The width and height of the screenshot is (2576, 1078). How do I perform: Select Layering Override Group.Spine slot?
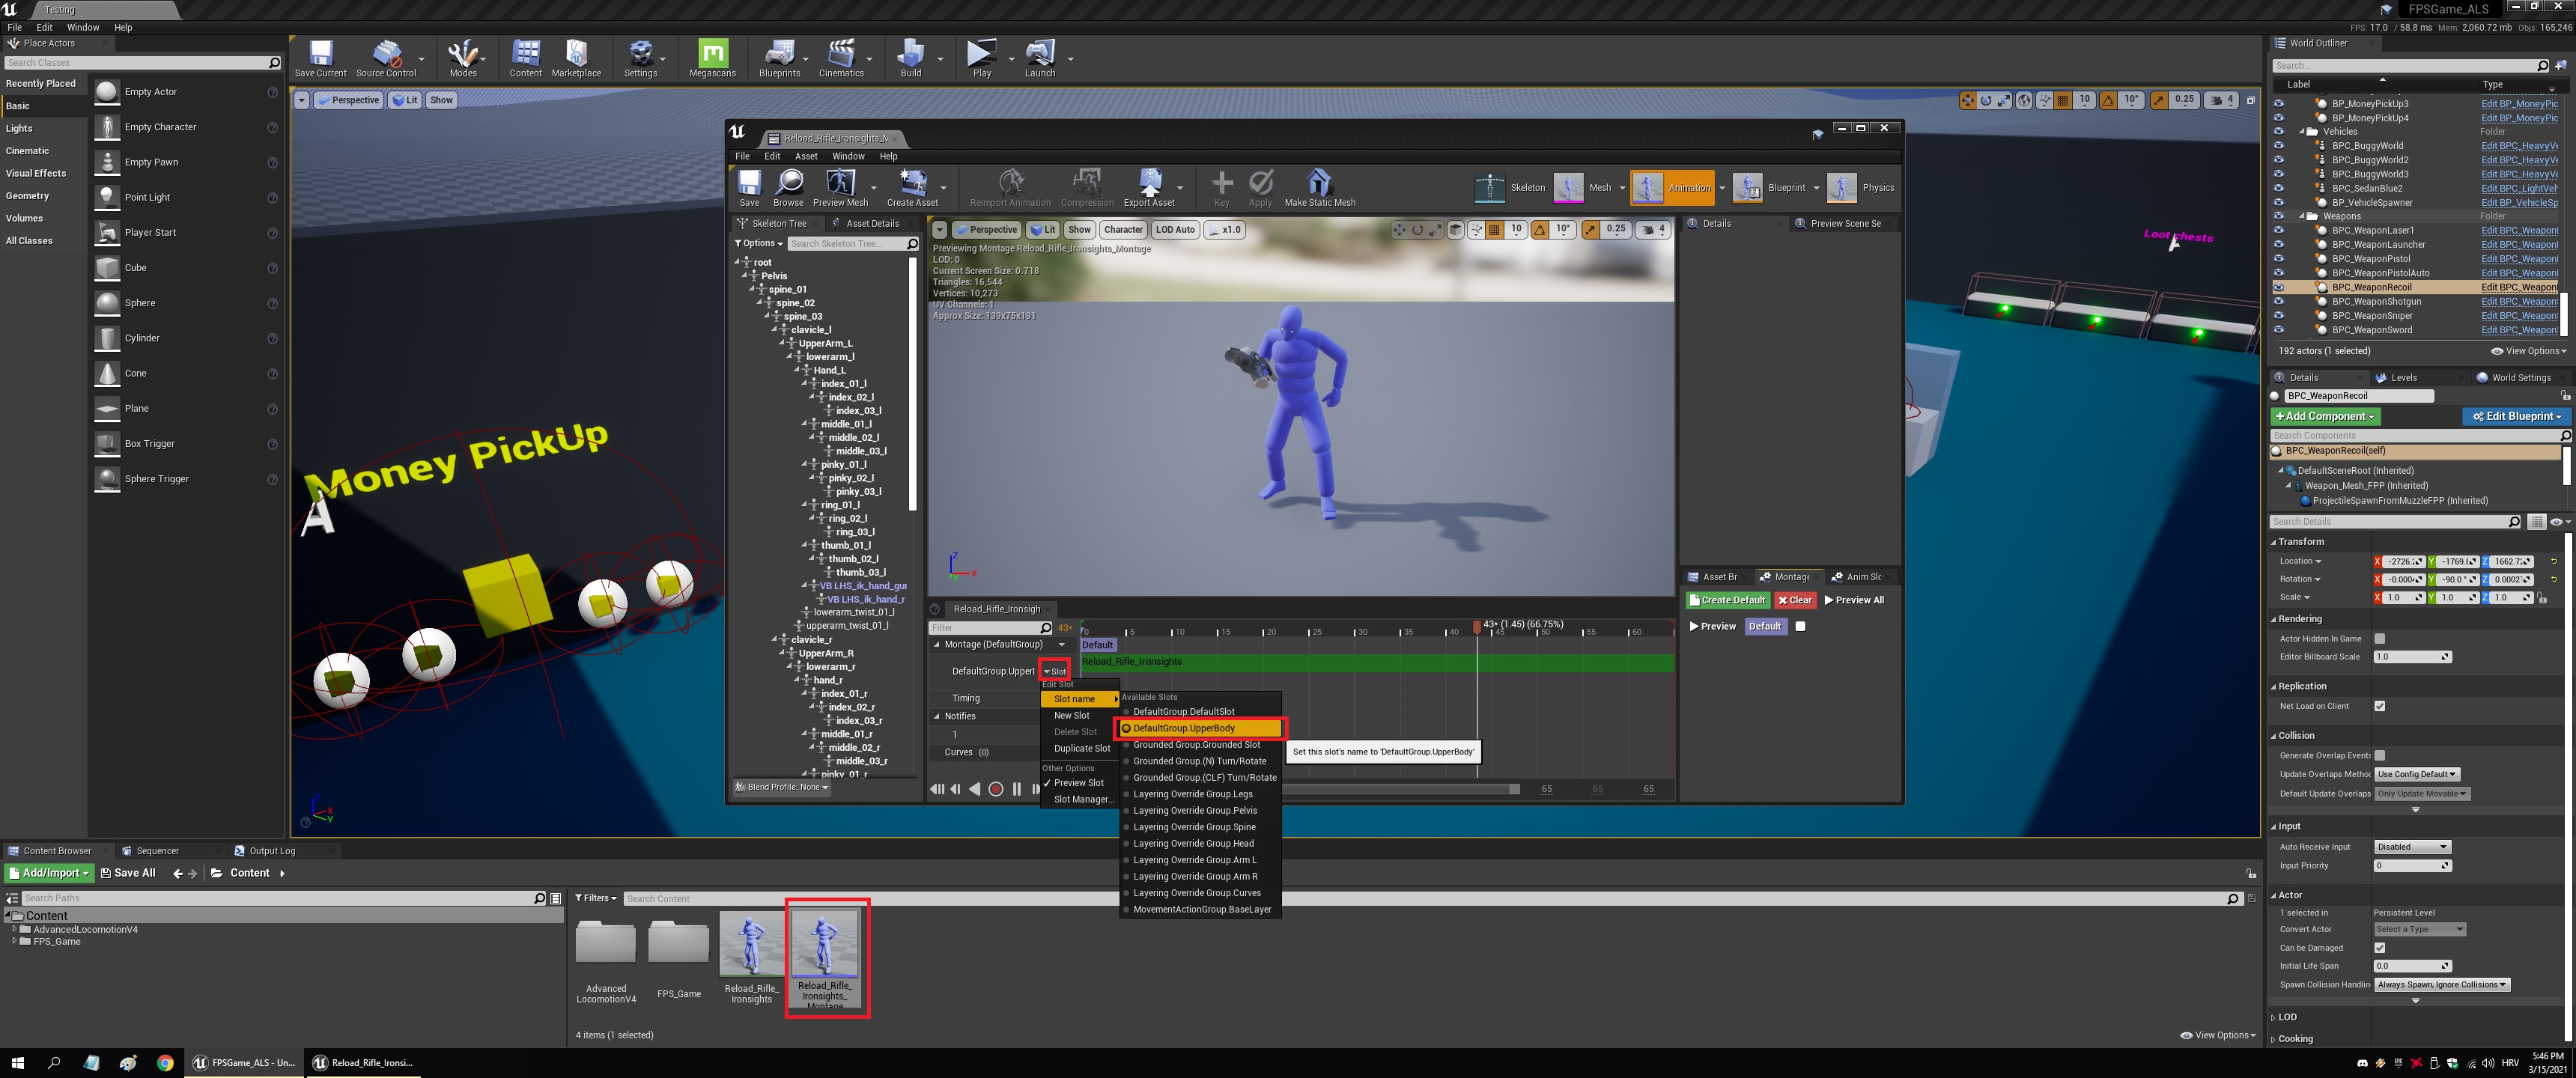point(1194,827)
